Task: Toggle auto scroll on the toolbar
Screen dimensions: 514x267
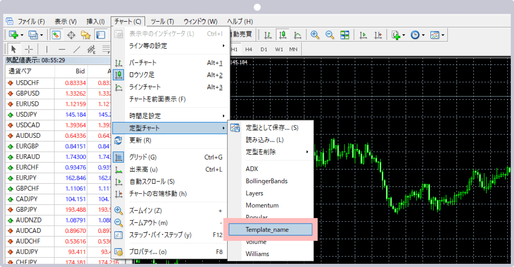Action: (x=363, y=35)
